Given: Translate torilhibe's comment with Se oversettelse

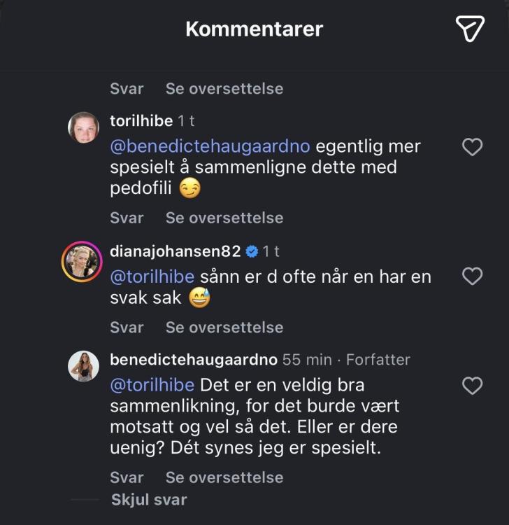Looking at the screenshot, I should [x=224, y=218].
